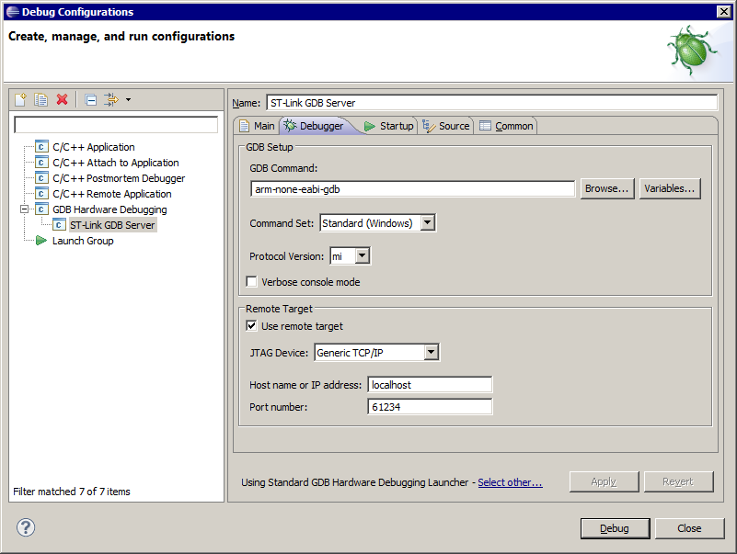Click the Close button
Viewport: 737px width, 554px height.
pyautogui.click(x=689, y=528)
